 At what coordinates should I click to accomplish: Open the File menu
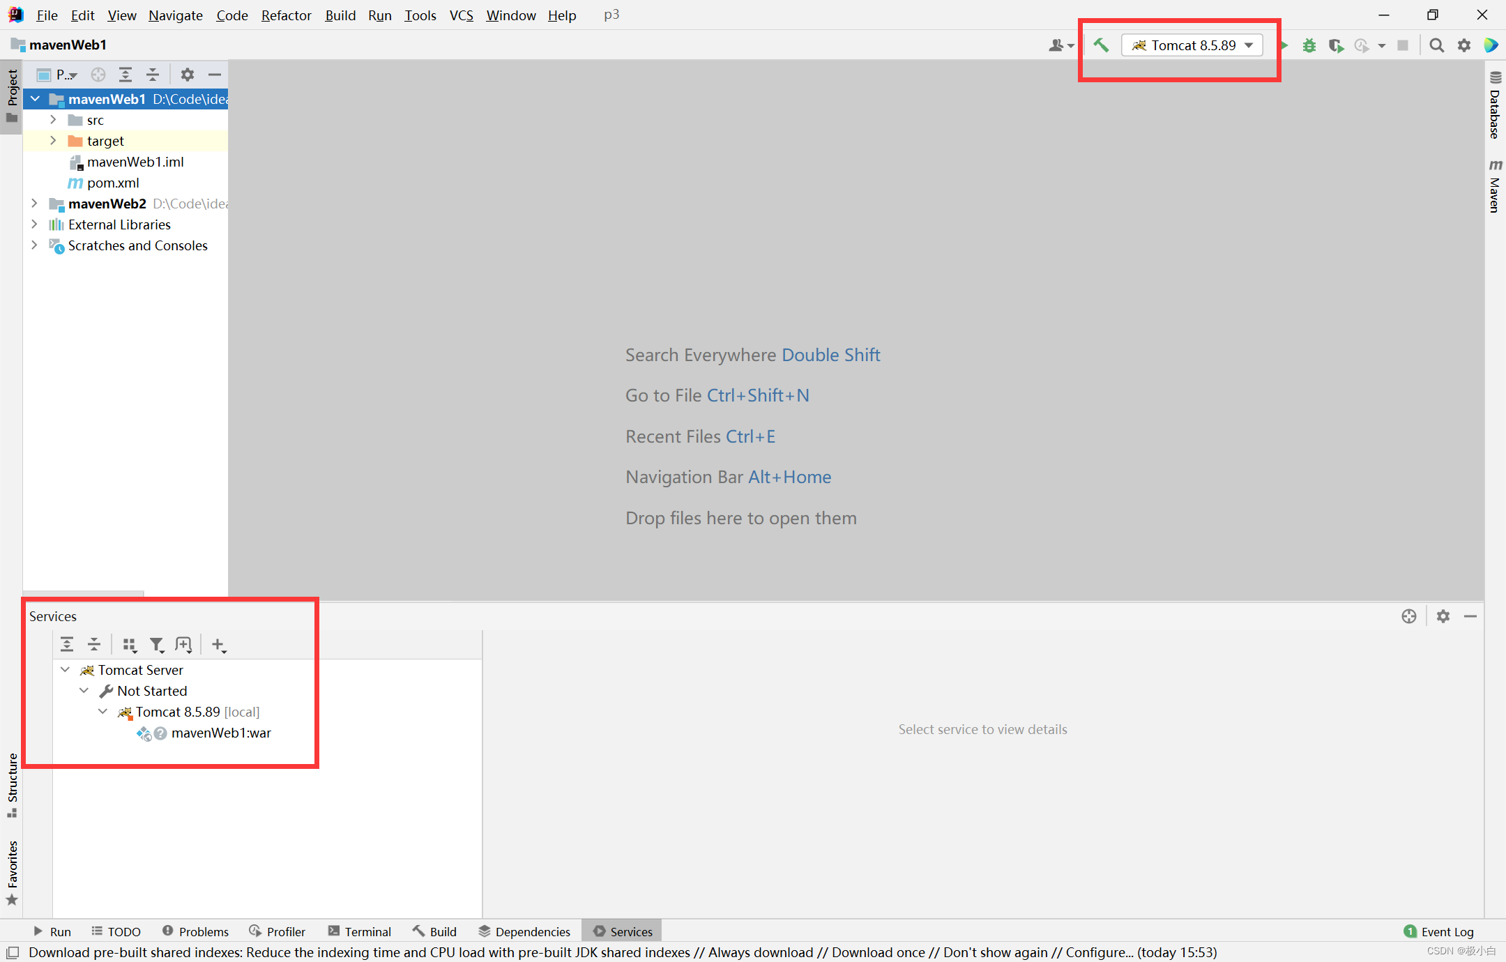click(47, 15)
